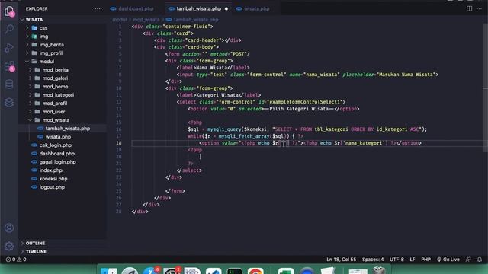Click the feedback icon in status bar

(x=468, y=260)
